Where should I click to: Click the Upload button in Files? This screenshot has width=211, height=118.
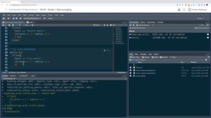click(146, 57)
